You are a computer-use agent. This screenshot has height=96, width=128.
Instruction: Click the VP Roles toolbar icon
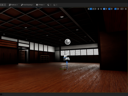[x=37, y=5]
